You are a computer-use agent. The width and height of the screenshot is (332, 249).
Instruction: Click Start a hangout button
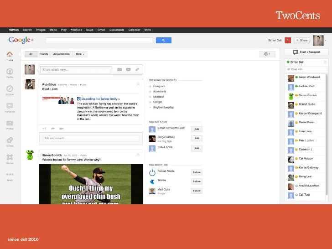tap(306, 52)
